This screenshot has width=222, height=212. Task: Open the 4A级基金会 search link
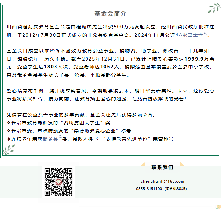pyautogui.click(x=189, y=35)
